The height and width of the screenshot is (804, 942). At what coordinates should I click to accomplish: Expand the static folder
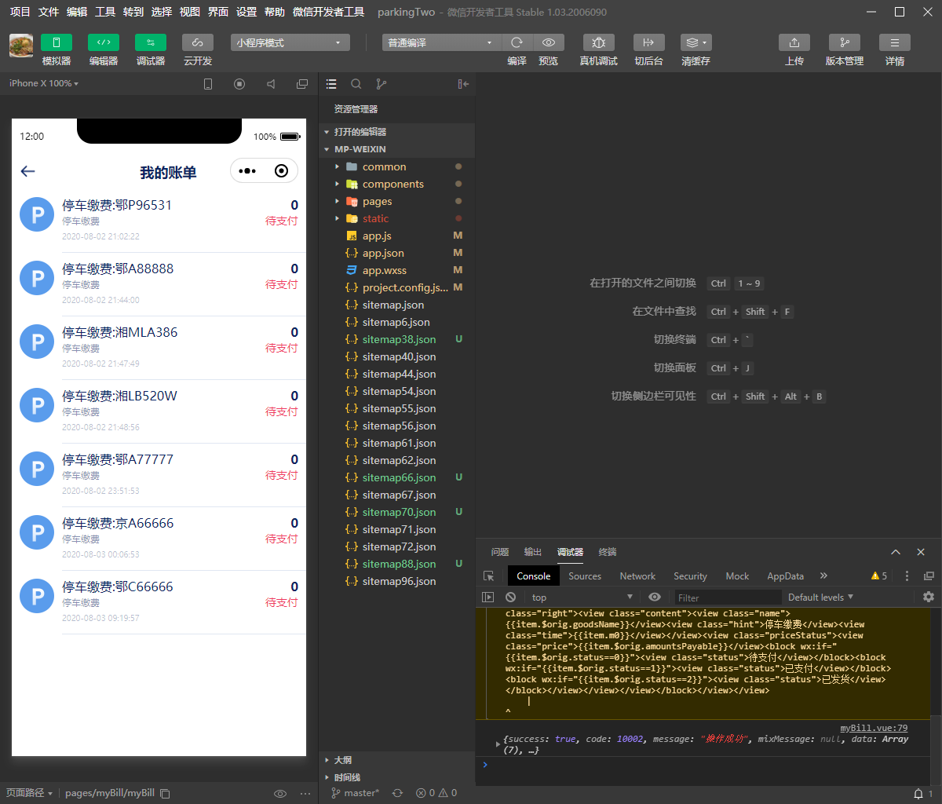coord(396,218)
